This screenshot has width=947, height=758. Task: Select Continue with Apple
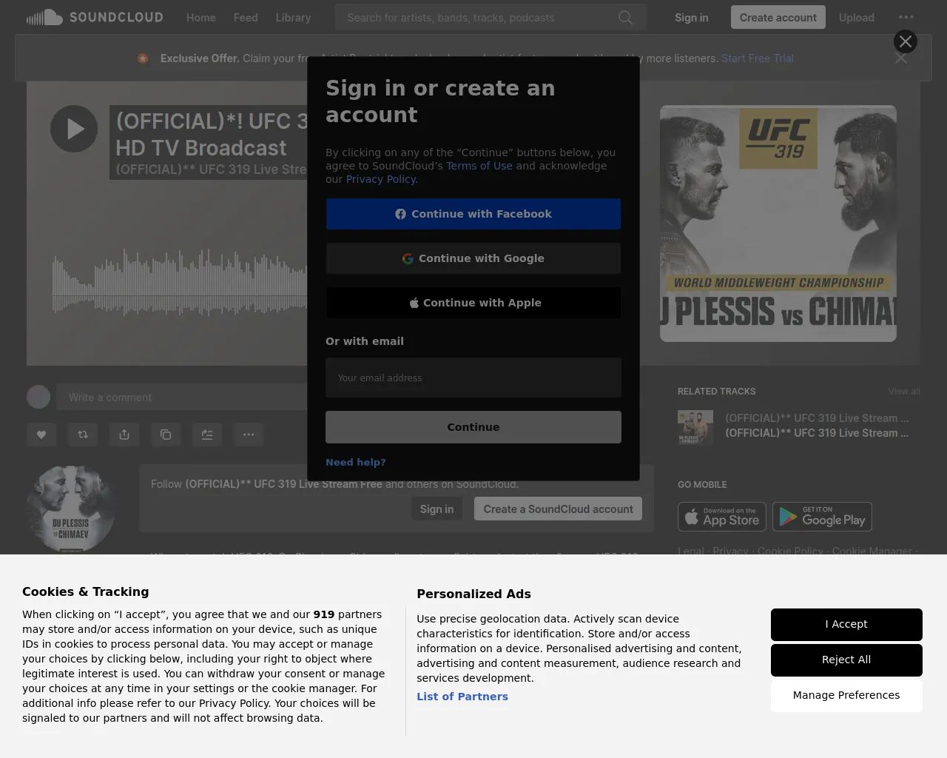473,303
